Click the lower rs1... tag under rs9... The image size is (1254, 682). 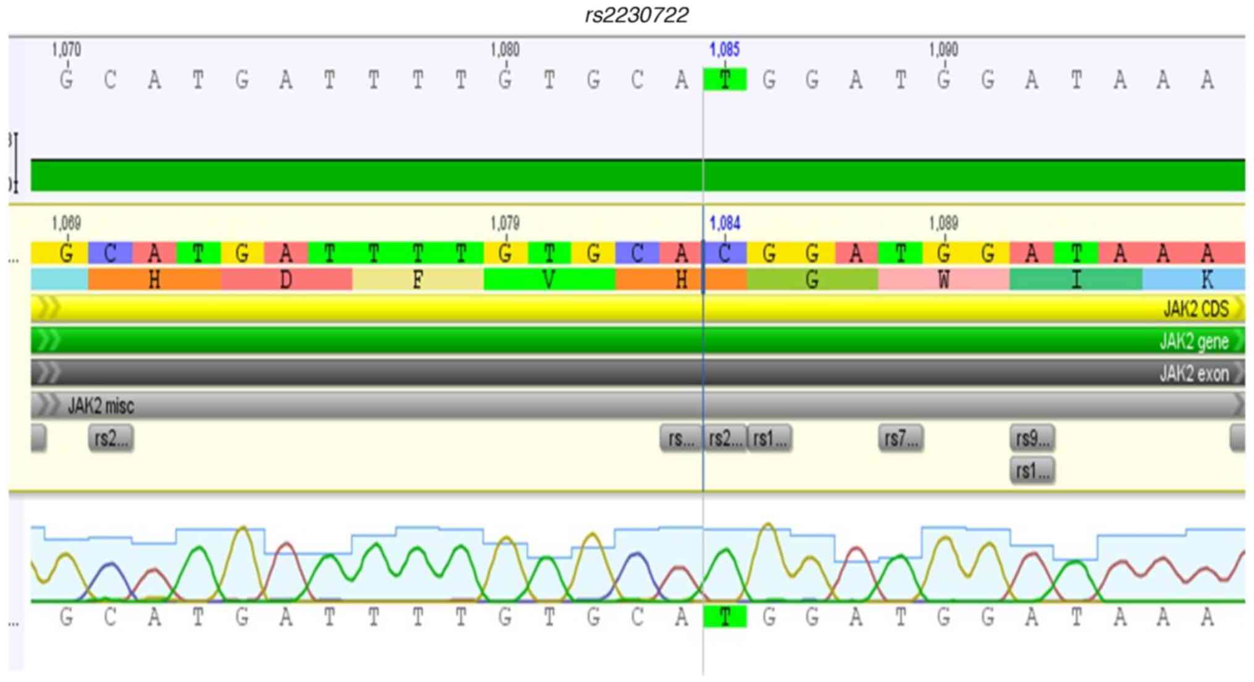pos(1032,471)
